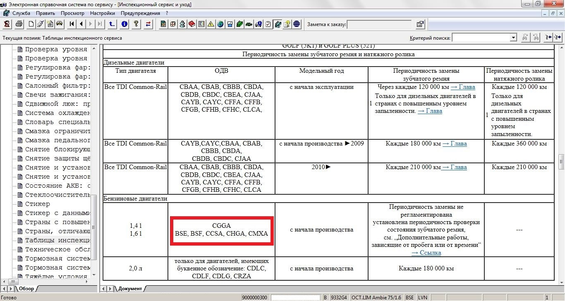Viewport: 565px width, 301px height.
Task: Follow Глава link after 'Каждые 210 000 км'
Action: click(x=454, y=167)
